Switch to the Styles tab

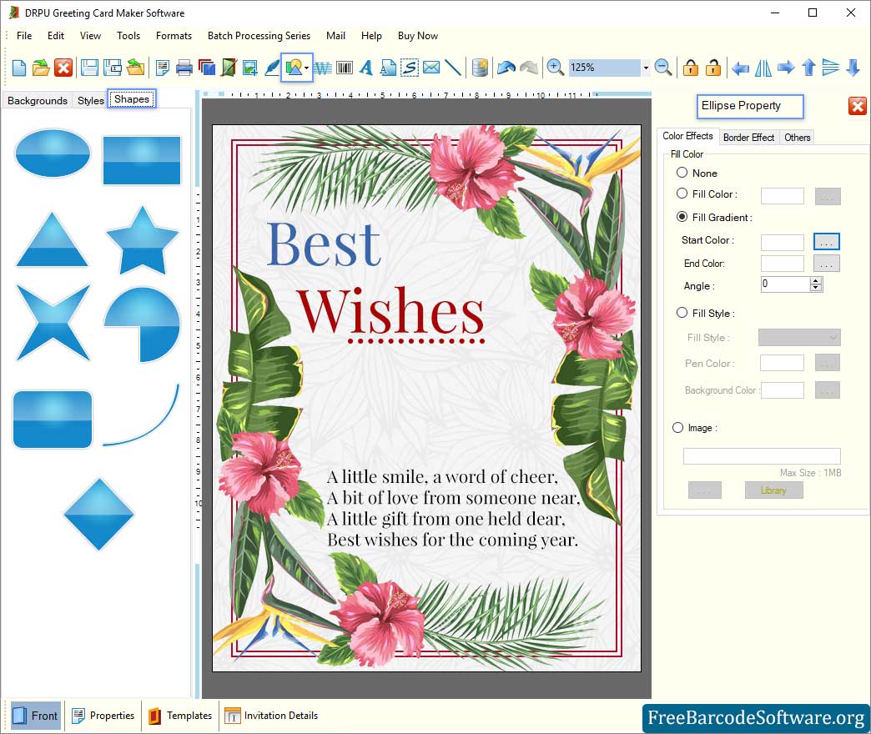[91, 100]
